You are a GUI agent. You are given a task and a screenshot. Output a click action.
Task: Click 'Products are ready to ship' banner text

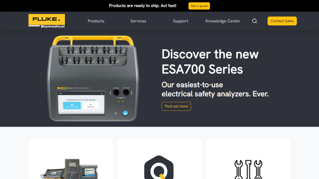click(143, 6)
